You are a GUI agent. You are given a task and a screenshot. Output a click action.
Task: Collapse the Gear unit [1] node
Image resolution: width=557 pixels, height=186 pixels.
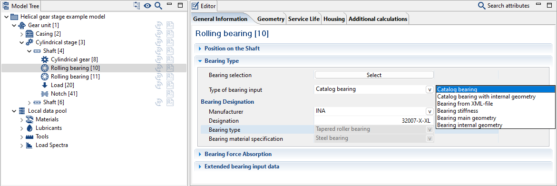14,25
